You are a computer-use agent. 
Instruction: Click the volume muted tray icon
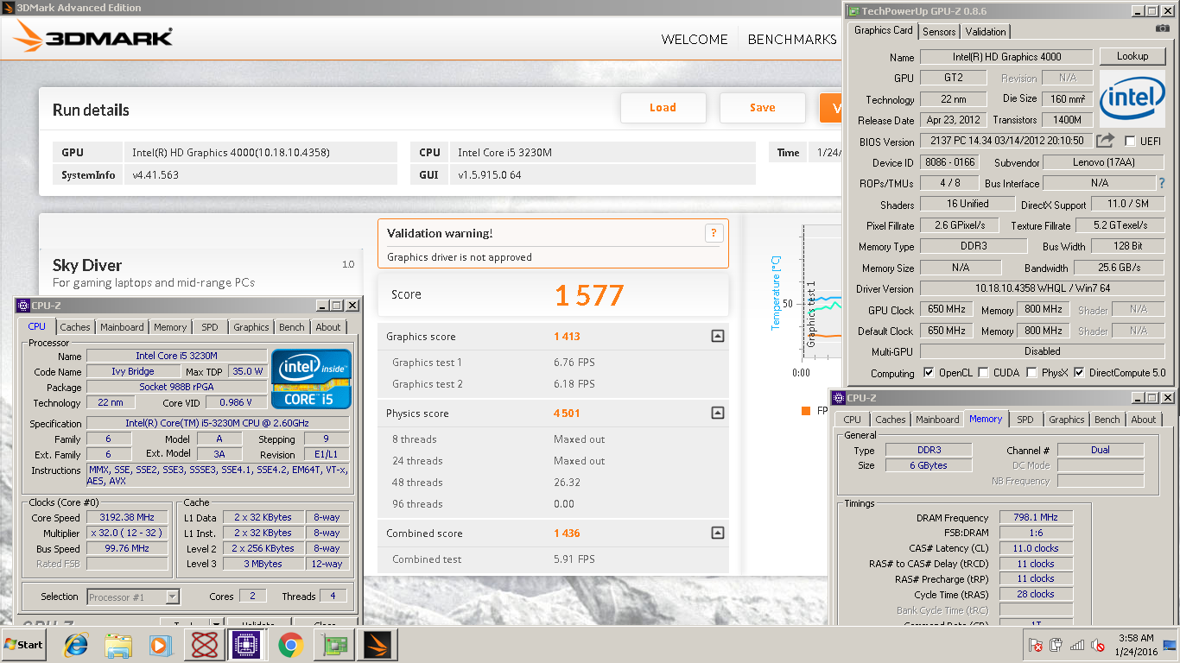(1098, 645)
